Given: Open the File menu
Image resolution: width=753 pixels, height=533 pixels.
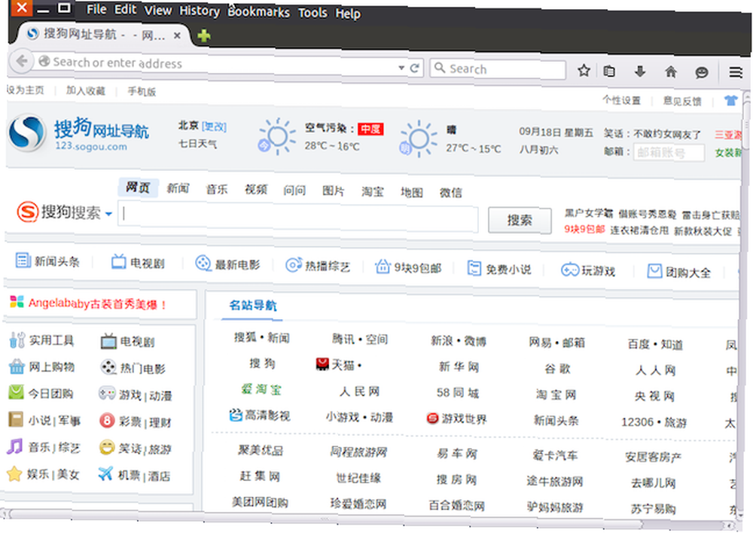Looking at the screenshot, I should click(x=96, y=9).
